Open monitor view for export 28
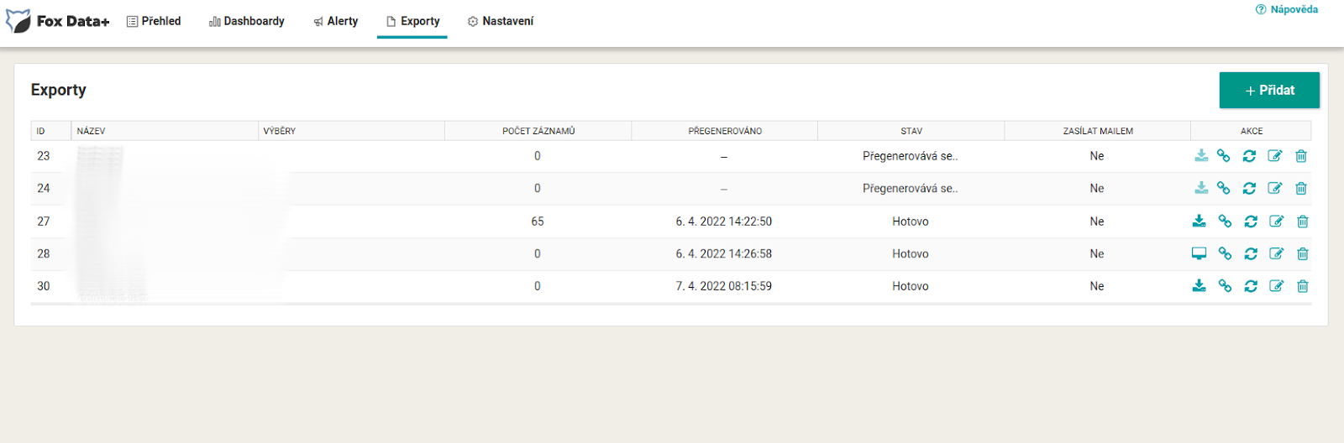This screenshot has height=443, width=1344. [1200, 253]
